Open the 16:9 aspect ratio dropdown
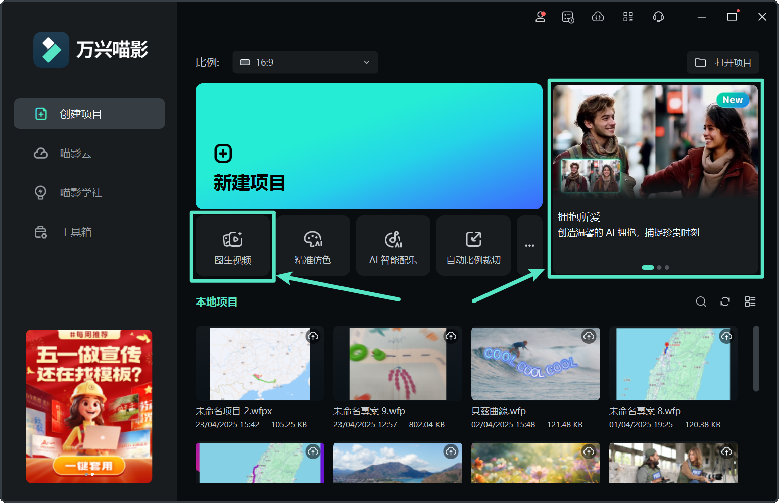 point(305,62)
